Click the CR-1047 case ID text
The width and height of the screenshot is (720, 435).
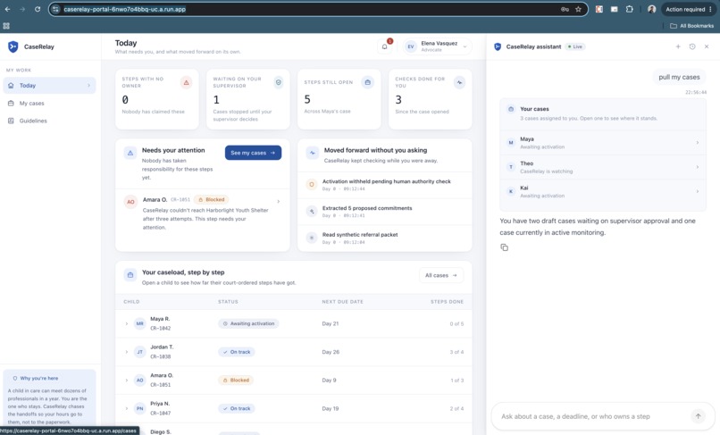[x=160, y=413]
